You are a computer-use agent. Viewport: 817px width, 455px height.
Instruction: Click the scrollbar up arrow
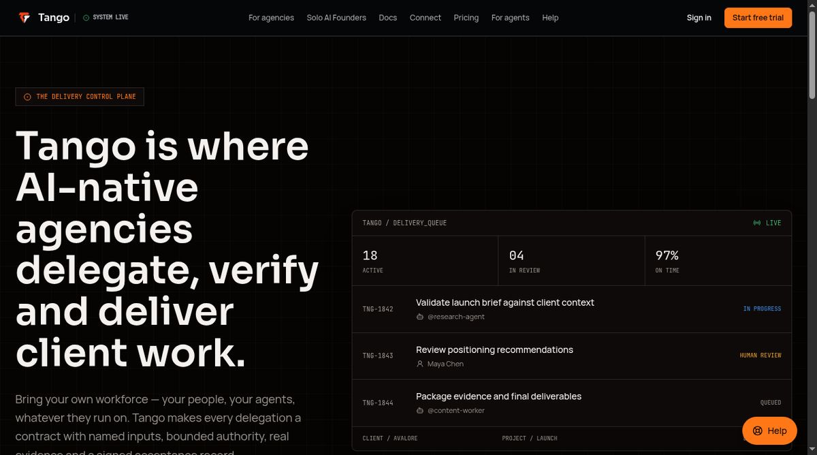(812, 5)
